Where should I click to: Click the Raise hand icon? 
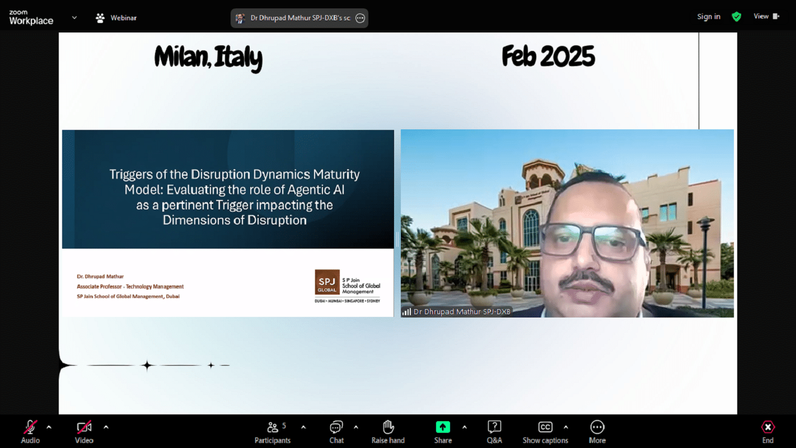tap(388, 428)
